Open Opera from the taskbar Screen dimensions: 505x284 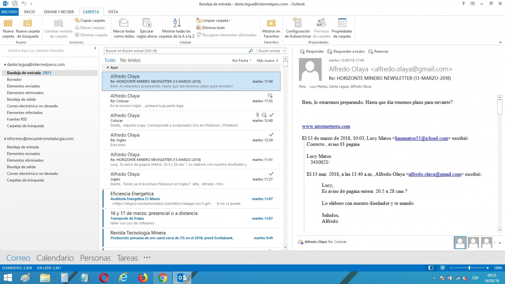pyautogui.click(x=104, y=278)
